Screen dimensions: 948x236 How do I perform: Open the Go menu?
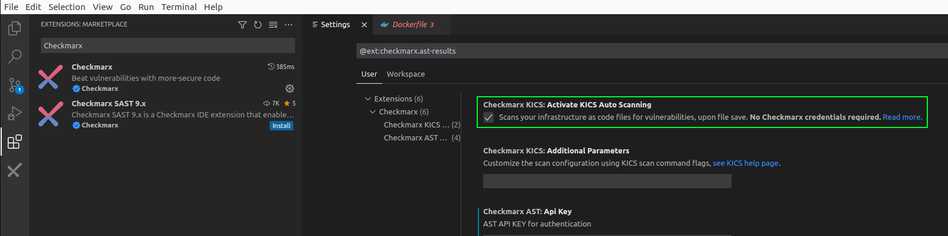125,7
